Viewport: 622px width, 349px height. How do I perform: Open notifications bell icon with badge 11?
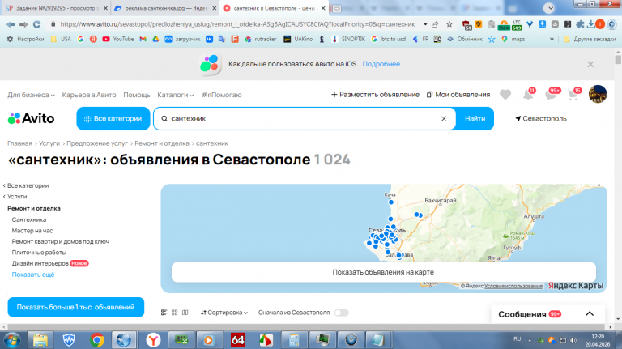529,94
